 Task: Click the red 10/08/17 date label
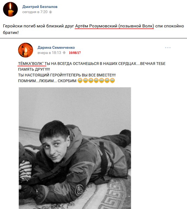[75, 53]
